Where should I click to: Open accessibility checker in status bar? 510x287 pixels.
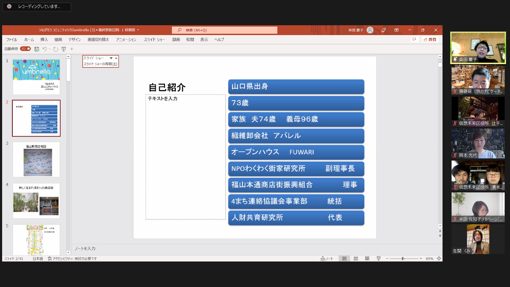pos(72,259)
